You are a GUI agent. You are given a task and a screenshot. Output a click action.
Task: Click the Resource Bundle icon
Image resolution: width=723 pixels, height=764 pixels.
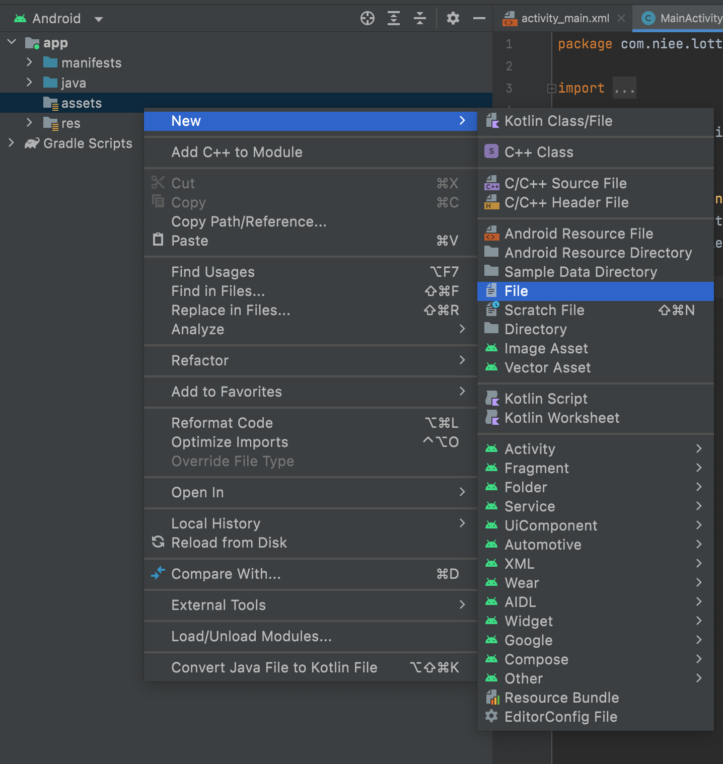tap(492, 698)
